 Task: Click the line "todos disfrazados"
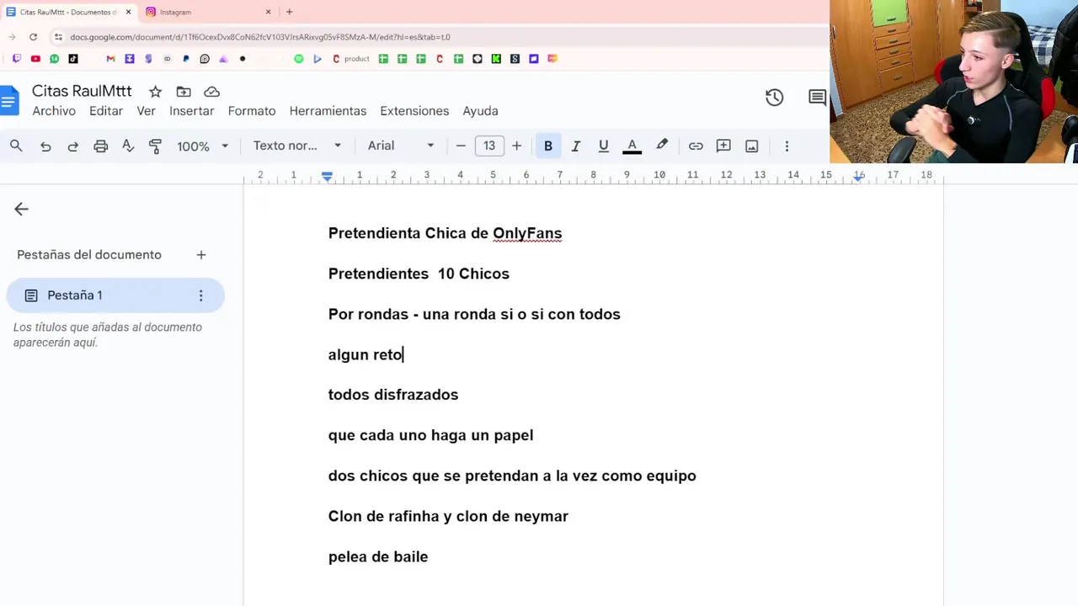click(x=393, y=395)
